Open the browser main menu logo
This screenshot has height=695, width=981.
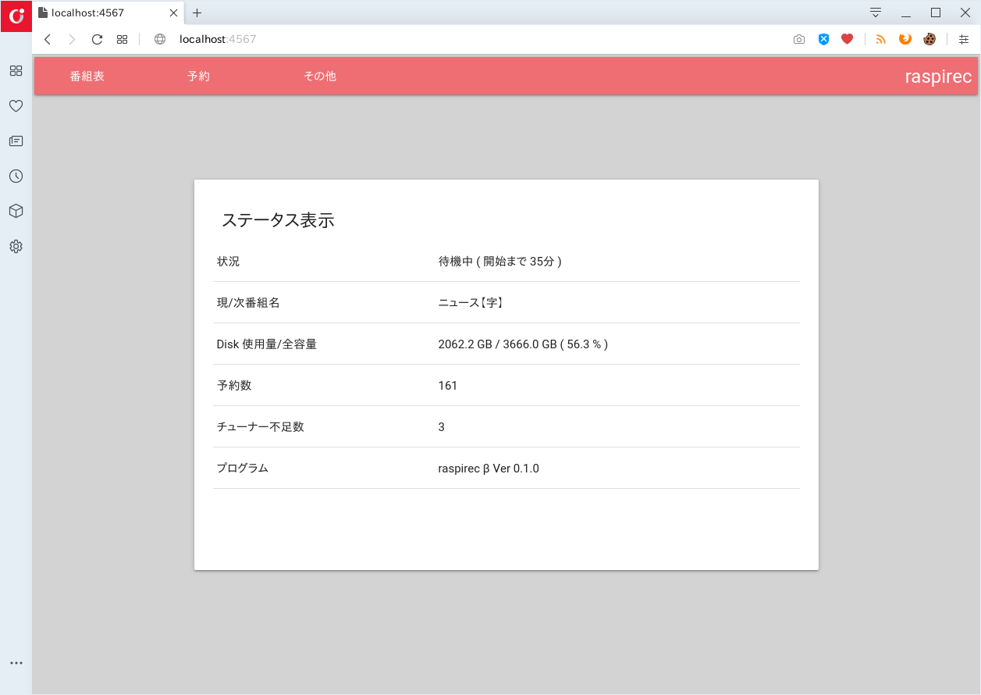click(x=16, y=16)
